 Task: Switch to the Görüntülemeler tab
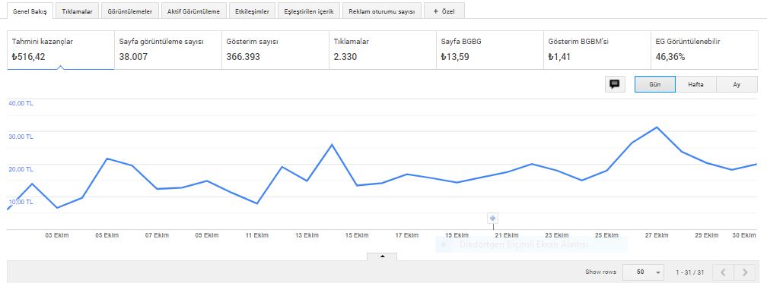[x=130, y=11]
